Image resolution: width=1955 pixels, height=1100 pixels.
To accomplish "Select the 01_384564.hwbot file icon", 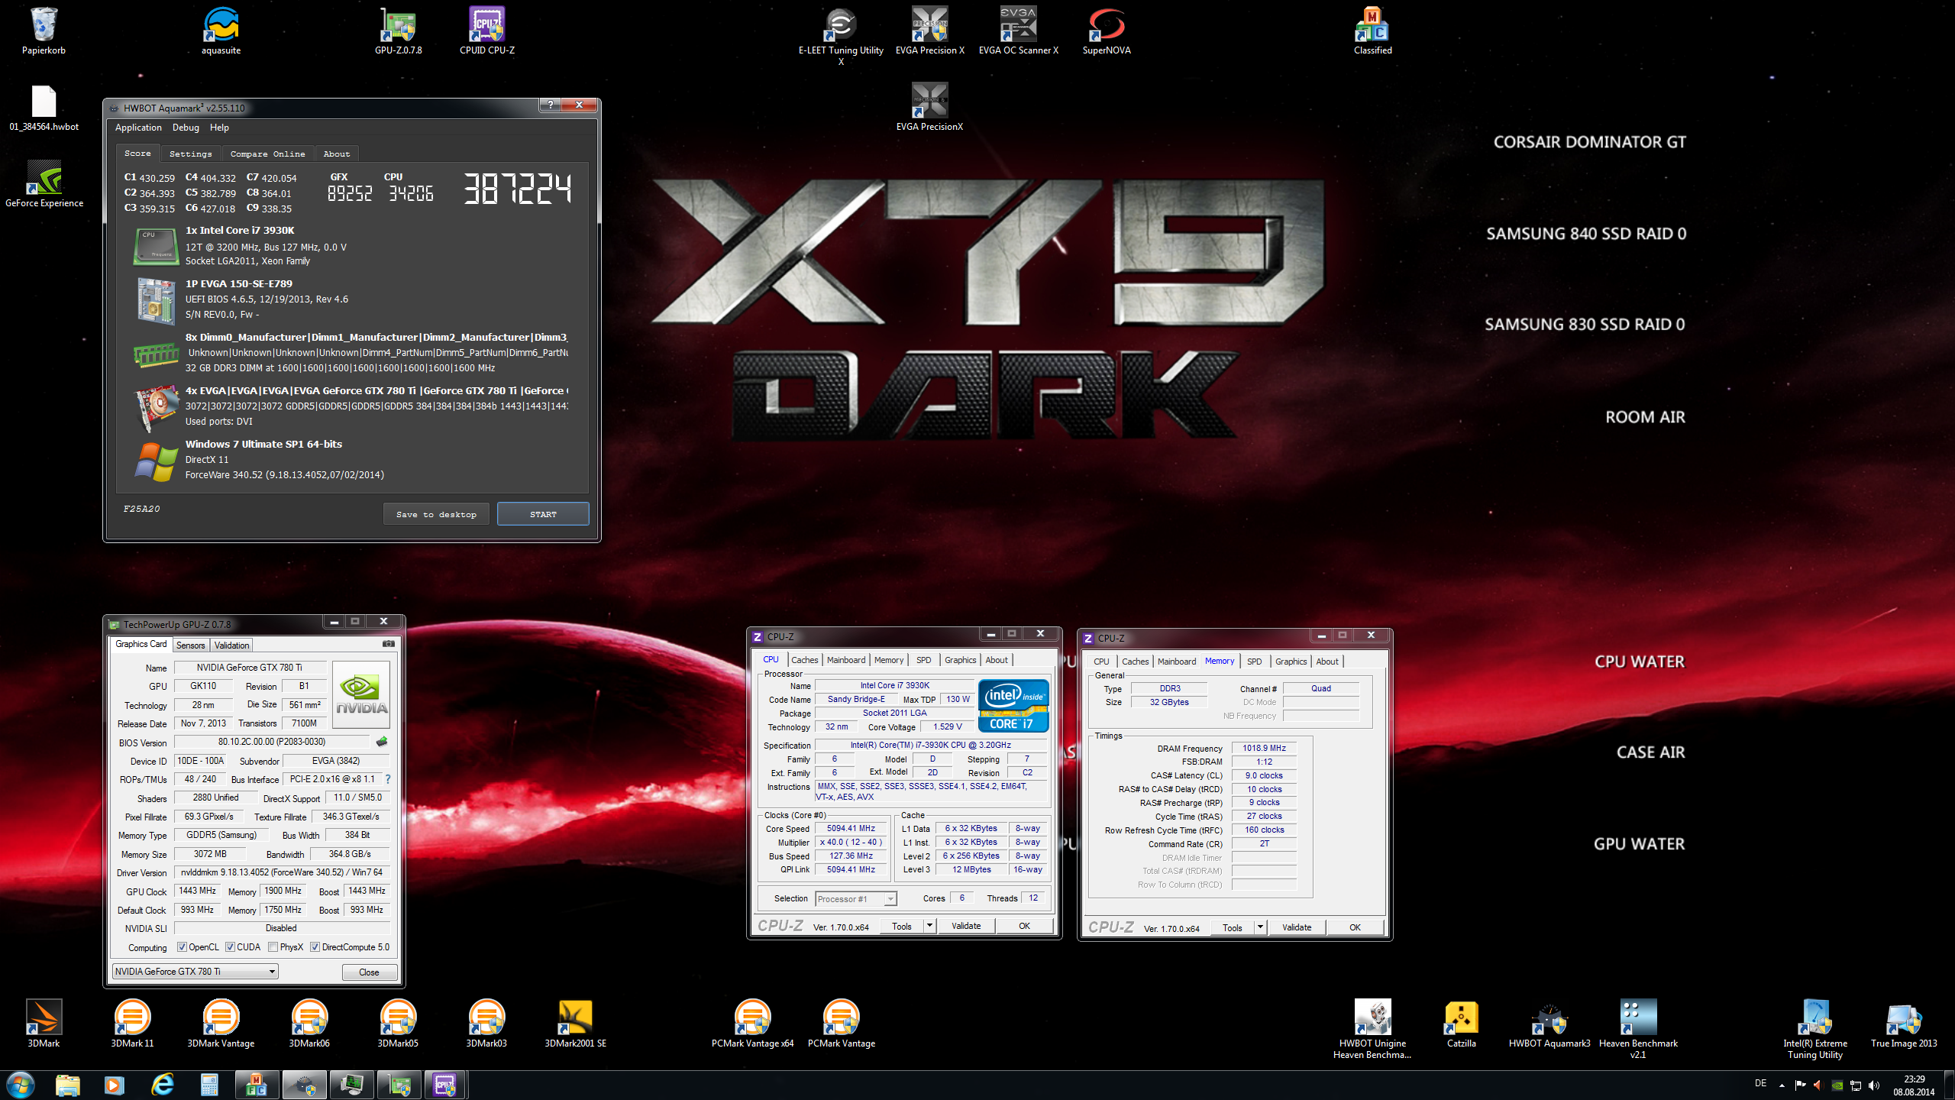I will click(44, 108).
